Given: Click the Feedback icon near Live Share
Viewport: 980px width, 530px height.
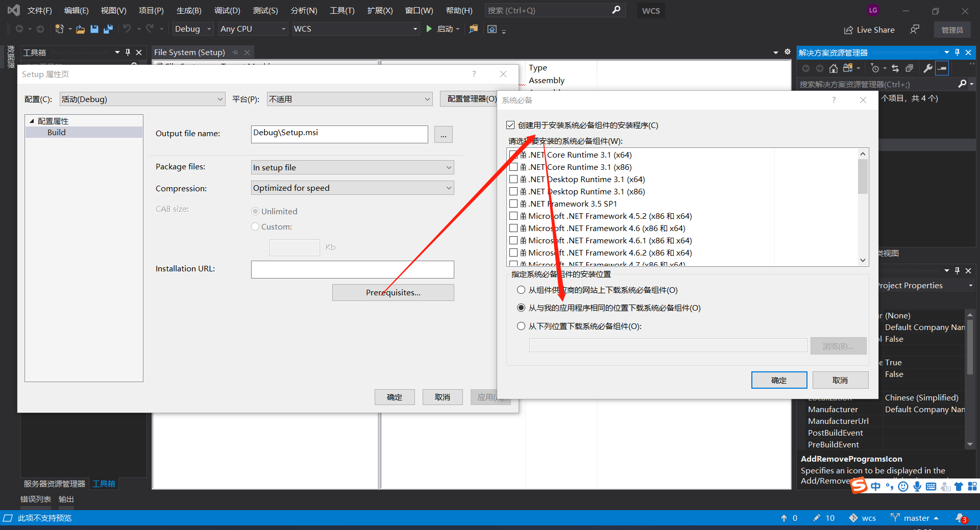Looking at the screenshot, I should click(914, 30).
